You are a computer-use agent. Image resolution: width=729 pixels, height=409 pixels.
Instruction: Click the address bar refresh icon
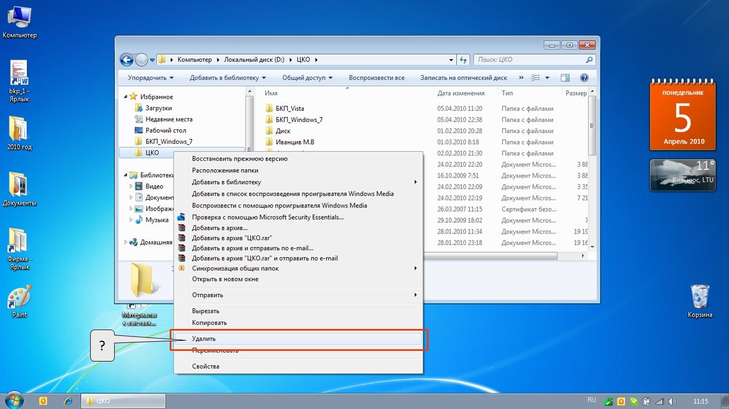click(x=463, y=60)
